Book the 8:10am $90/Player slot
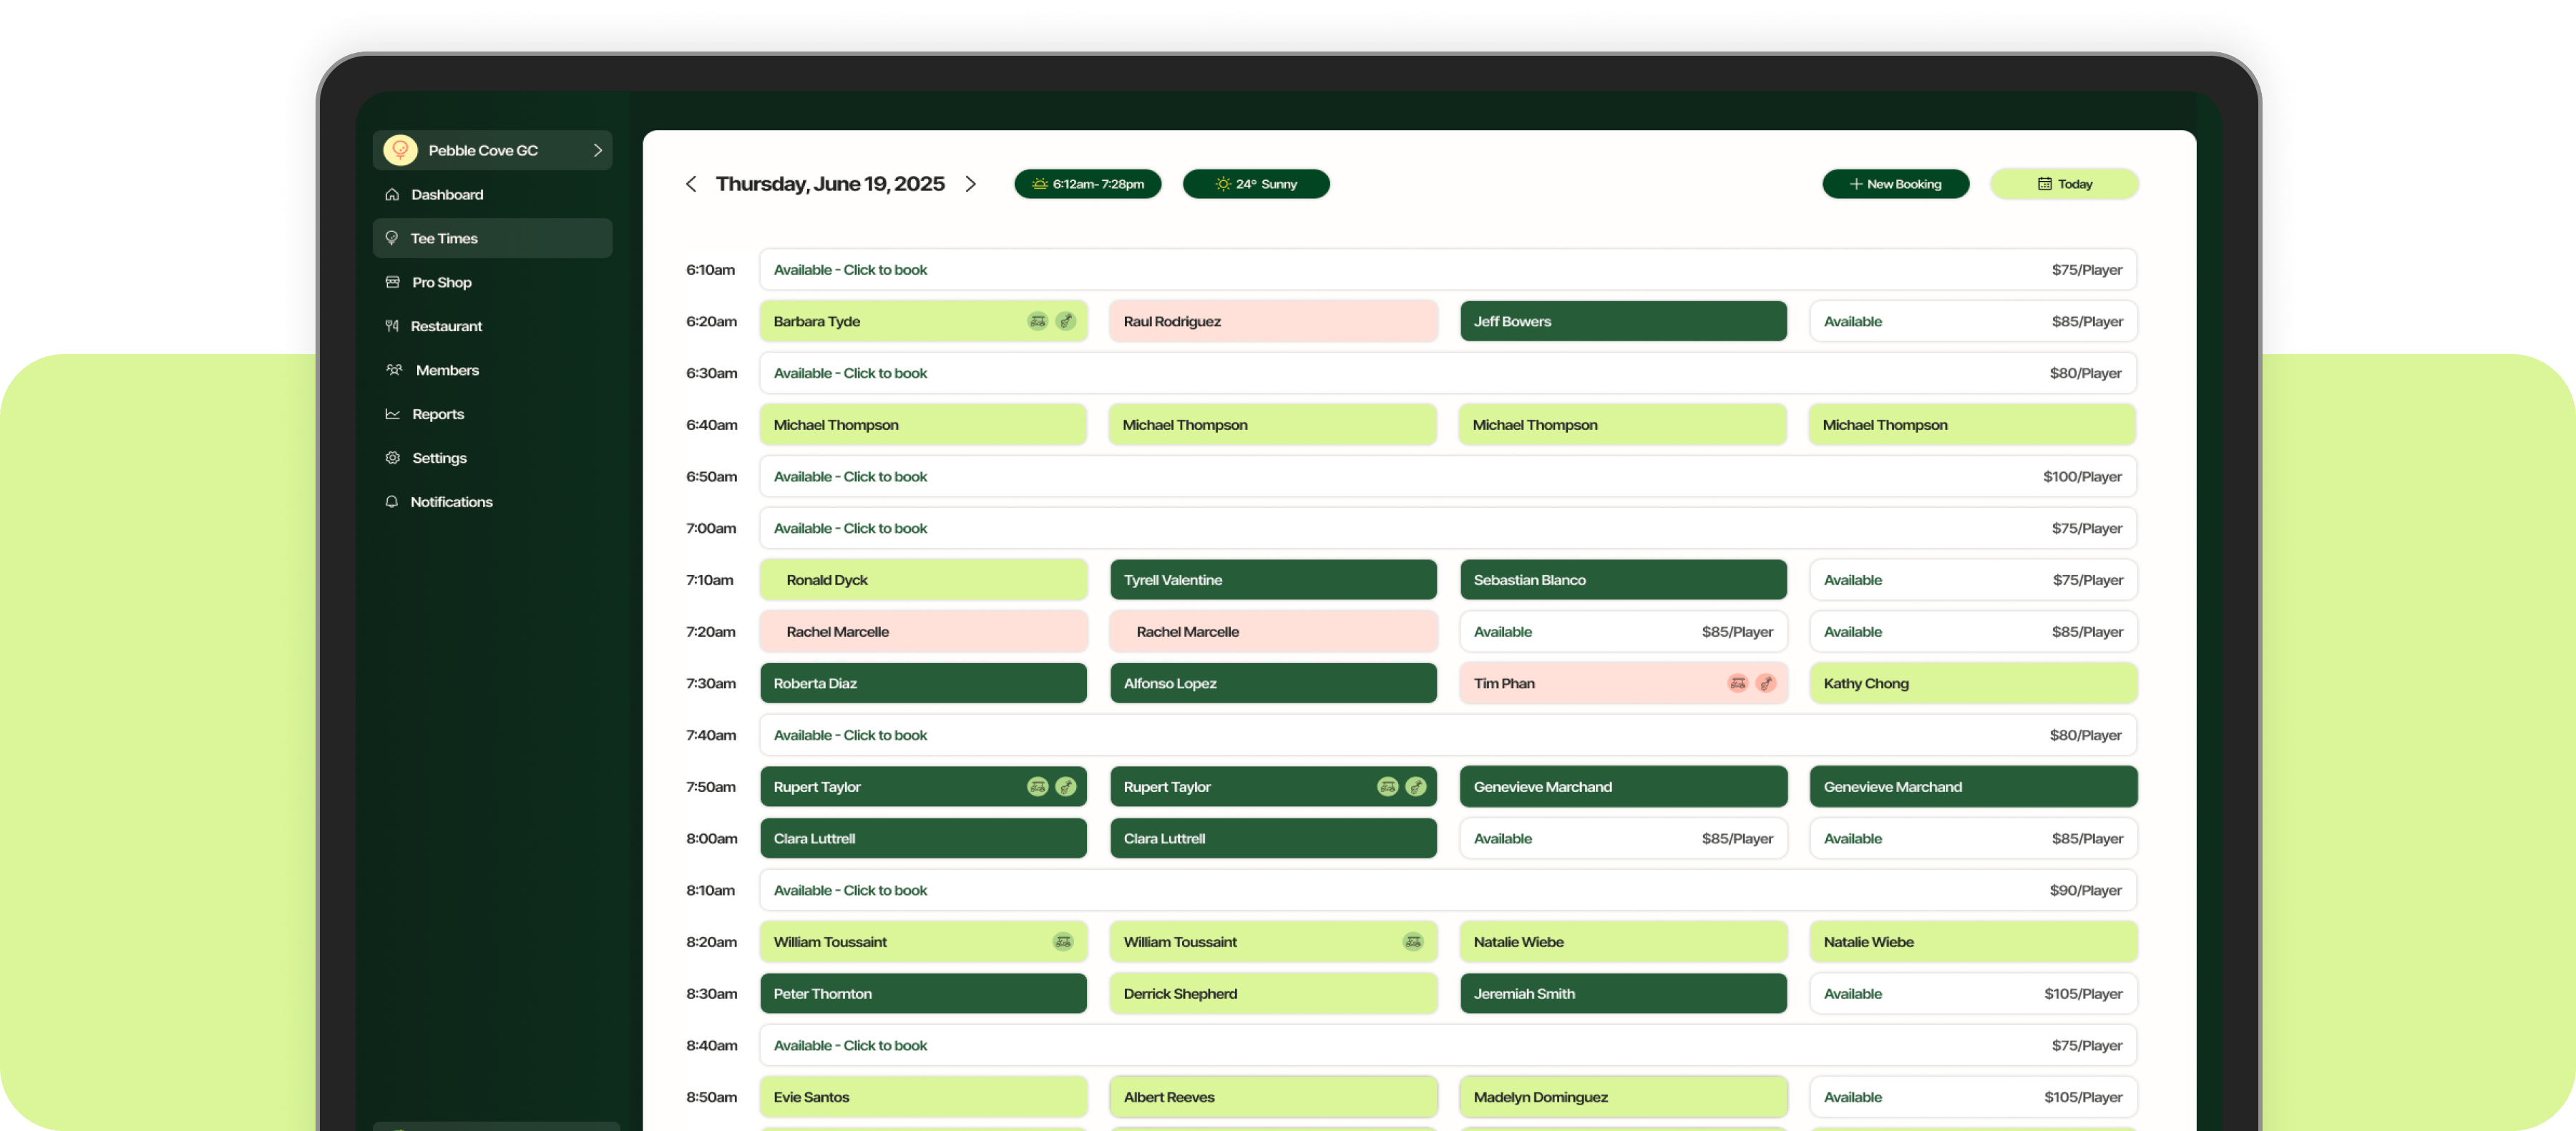 click(1448, 890)
